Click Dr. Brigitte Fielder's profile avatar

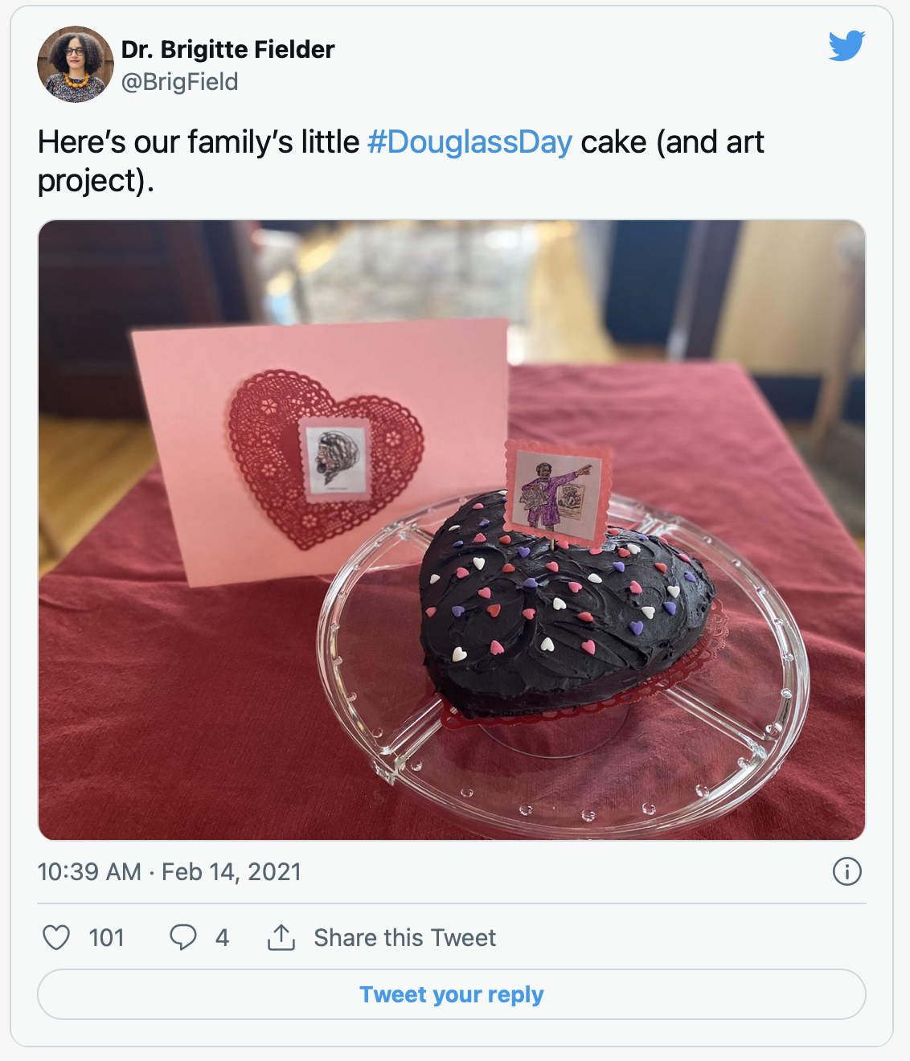point(76,65)
